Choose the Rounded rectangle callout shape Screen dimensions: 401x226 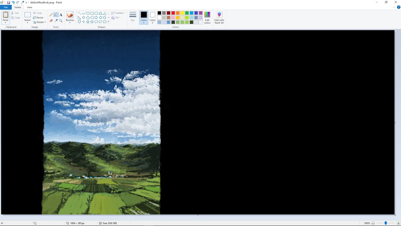[96, 22]
